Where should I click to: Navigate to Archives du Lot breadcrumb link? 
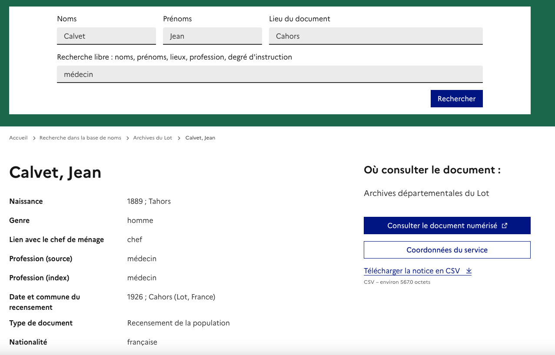pyautogui.click(x=153, y=138)
